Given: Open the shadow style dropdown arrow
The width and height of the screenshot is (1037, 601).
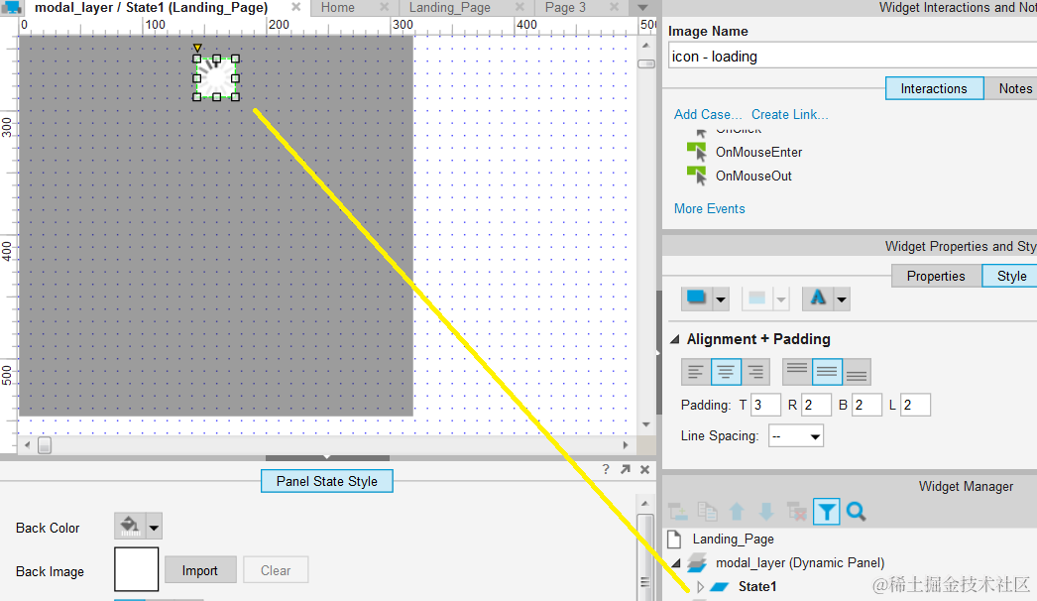Looking at the screenshot, I should (721, 300).
